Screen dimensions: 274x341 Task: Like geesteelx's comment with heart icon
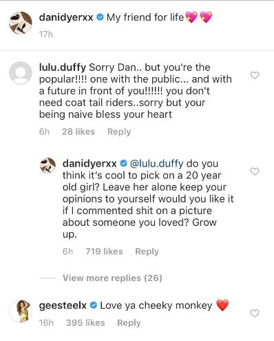click(x=255, y=313)
